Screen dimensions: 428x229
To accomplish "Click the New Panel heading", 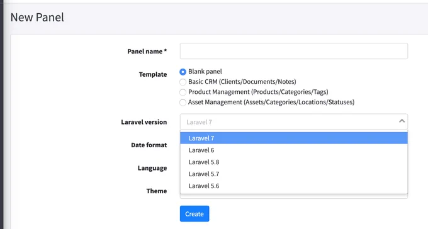I will click(x=37, y=17).
